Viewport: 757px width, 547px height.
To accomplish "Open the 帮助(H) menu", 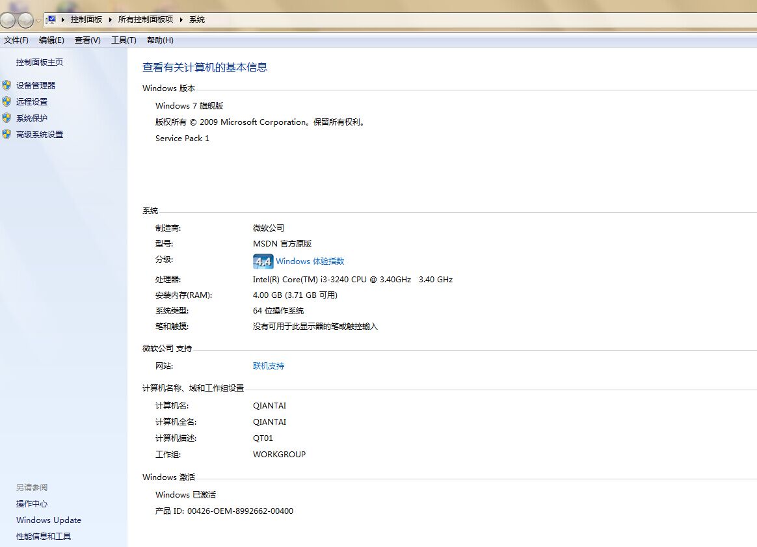I will (160, 40).
